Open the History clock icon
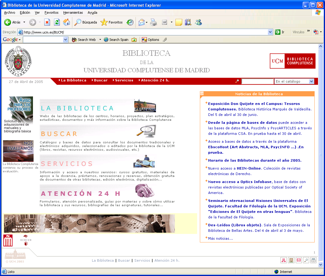This screenshot has width=325, height=276. (x=130, y=22)
